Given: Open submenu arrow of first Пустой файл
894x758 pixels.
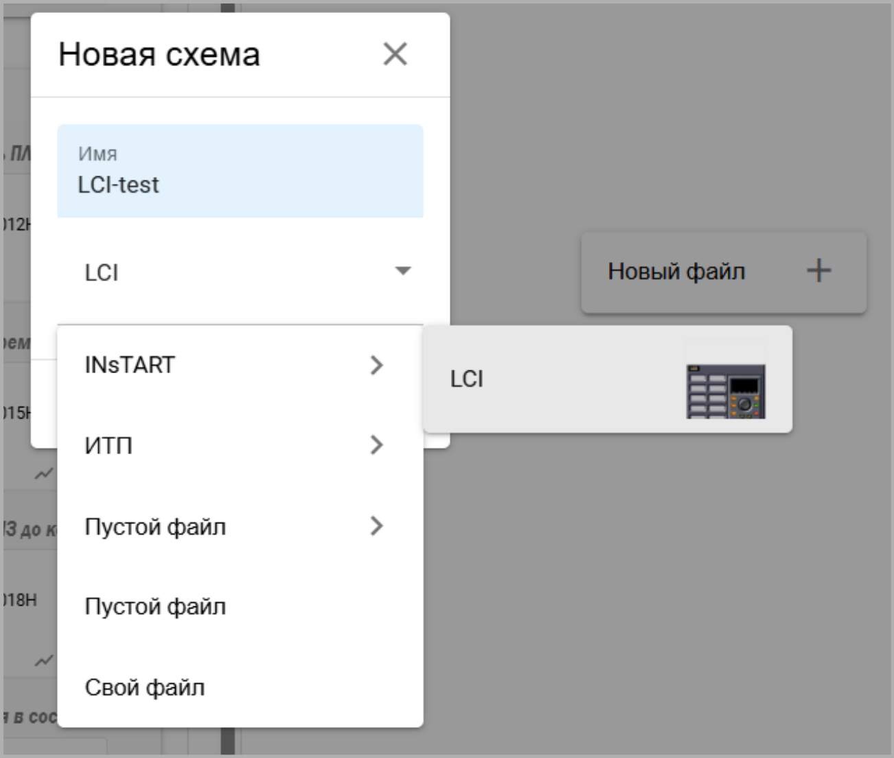Looking at the screenshot, I should [x=376, y=526].
